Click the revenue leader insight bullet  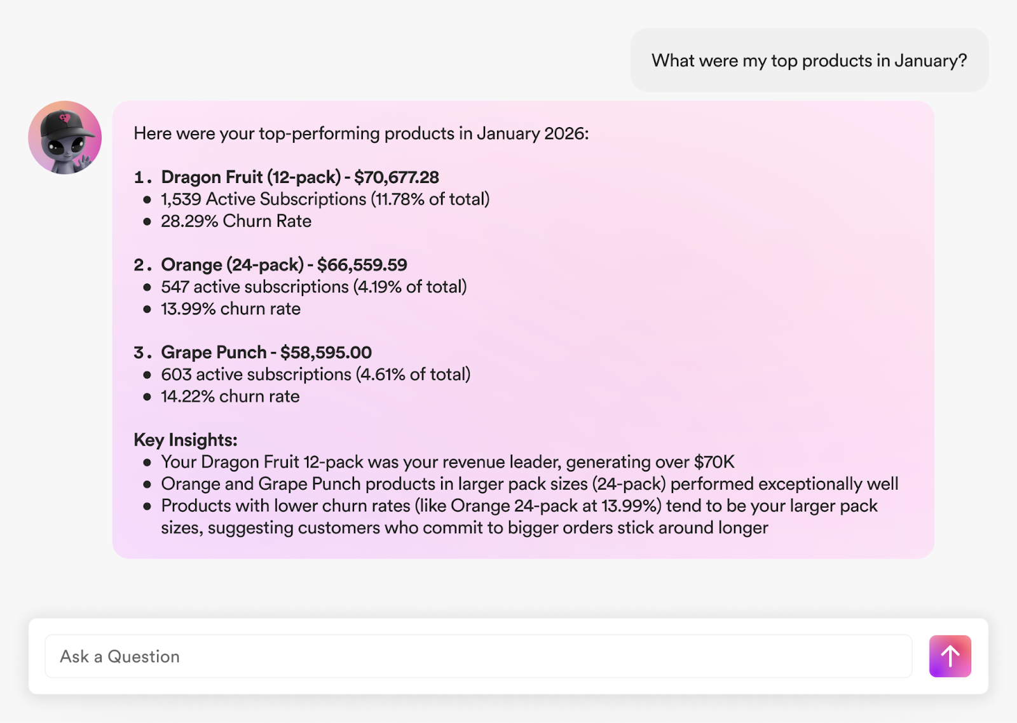click(x=447, y=462)
